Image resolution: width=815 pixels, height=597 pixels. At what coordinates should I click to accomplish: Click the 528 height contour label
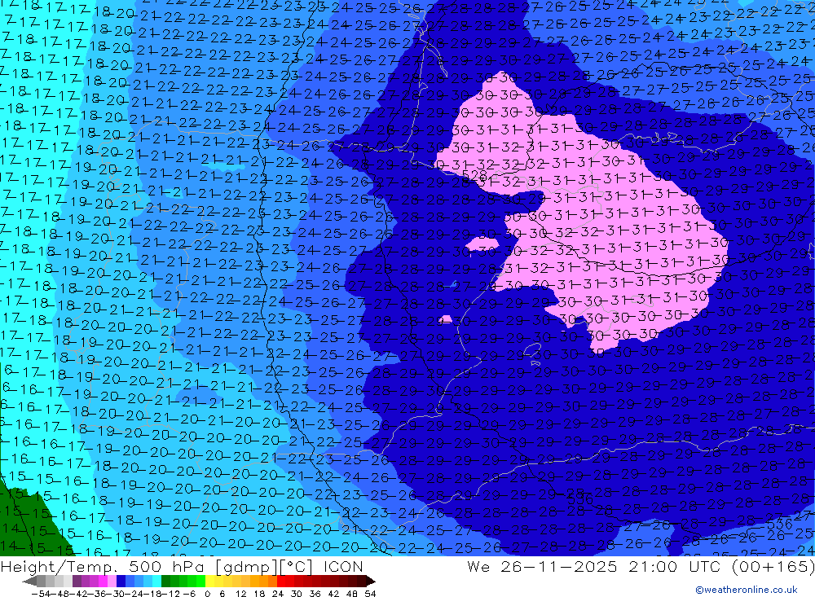[474, 175]
